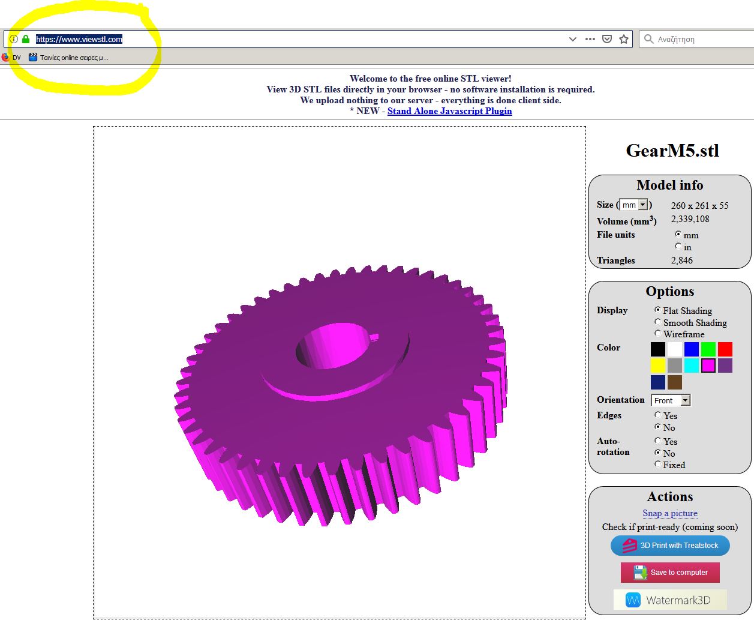Screen dimensions: 754x620
Task: Choose the green color swatch
Action: [x=708, y=349]
